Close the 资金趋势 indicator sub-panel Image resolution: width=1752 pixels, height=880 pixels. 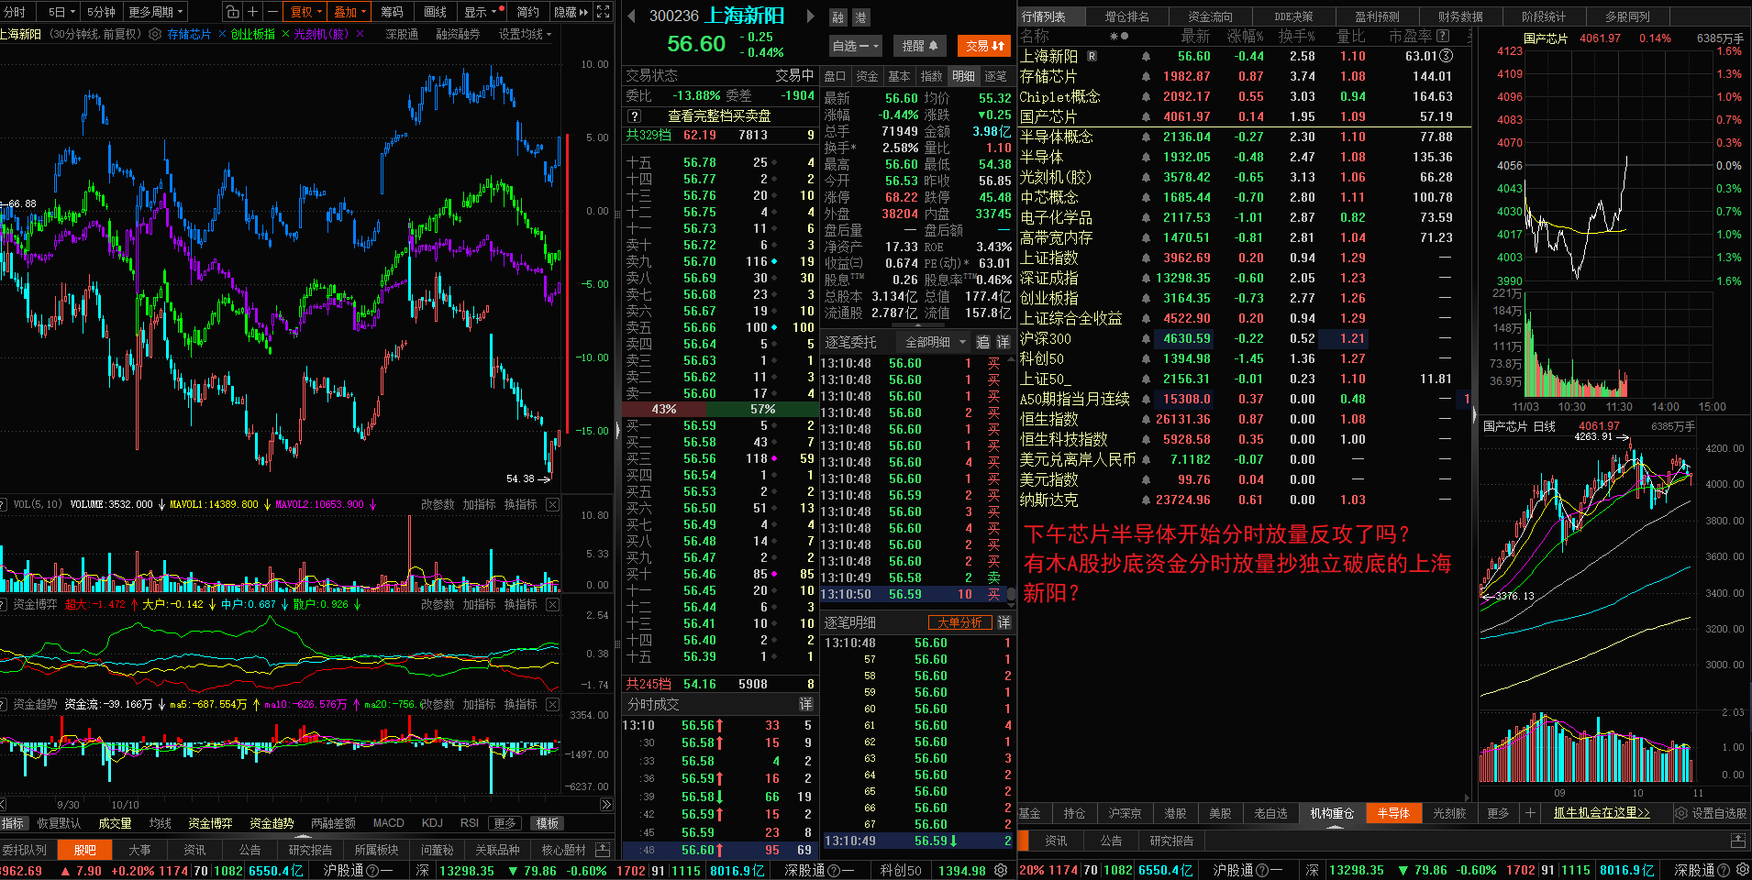pyautogui.click(x=552, y=704)
